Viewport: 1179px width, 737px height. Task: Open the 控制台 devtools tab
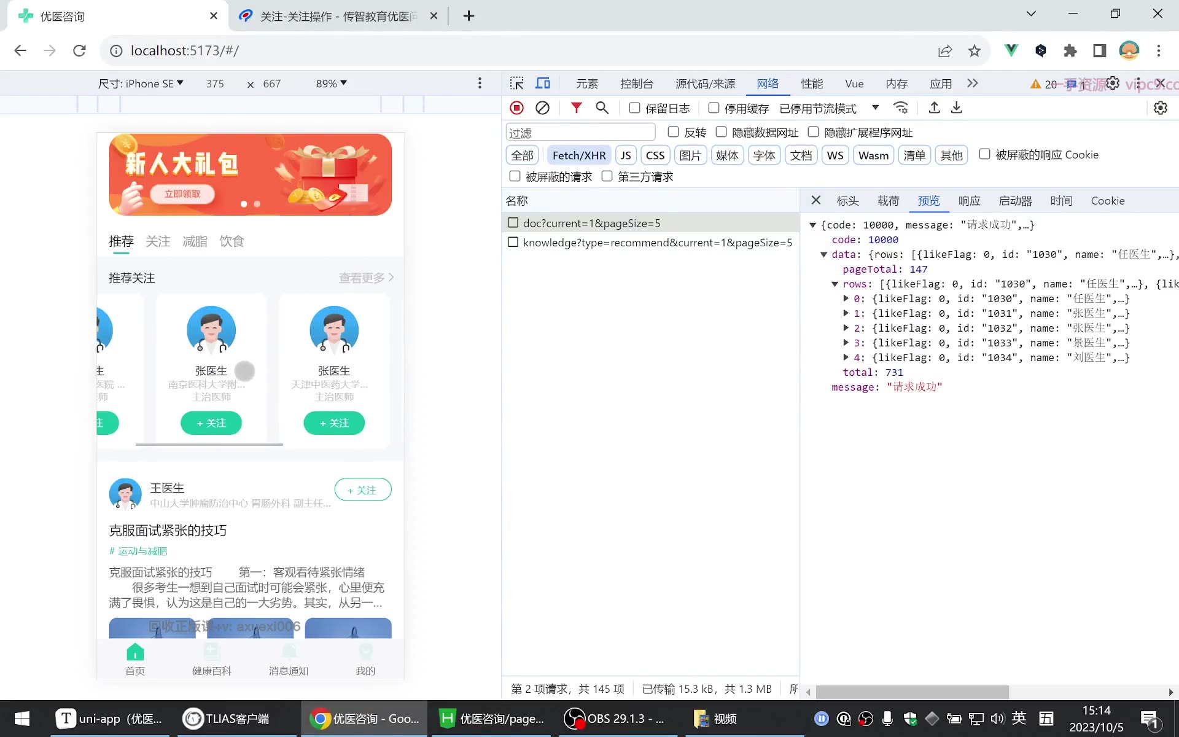[637, 84]
